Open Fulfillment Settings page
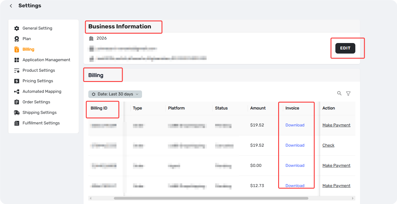397x204 pixels. coord(41,123)
